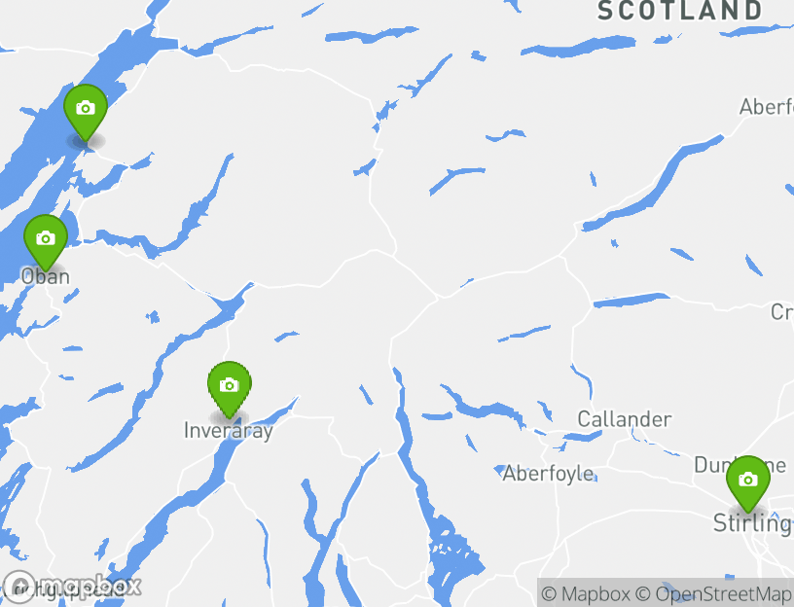Screen dimensions: 794x607
Task: Click the Stirling city label
Action: click(753, 523)
